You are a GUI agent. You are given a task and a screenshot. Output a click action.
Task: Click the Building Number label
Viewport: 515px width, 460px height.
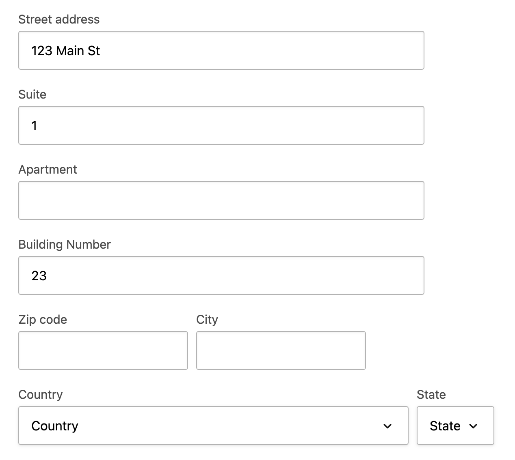tap(64, 245)
